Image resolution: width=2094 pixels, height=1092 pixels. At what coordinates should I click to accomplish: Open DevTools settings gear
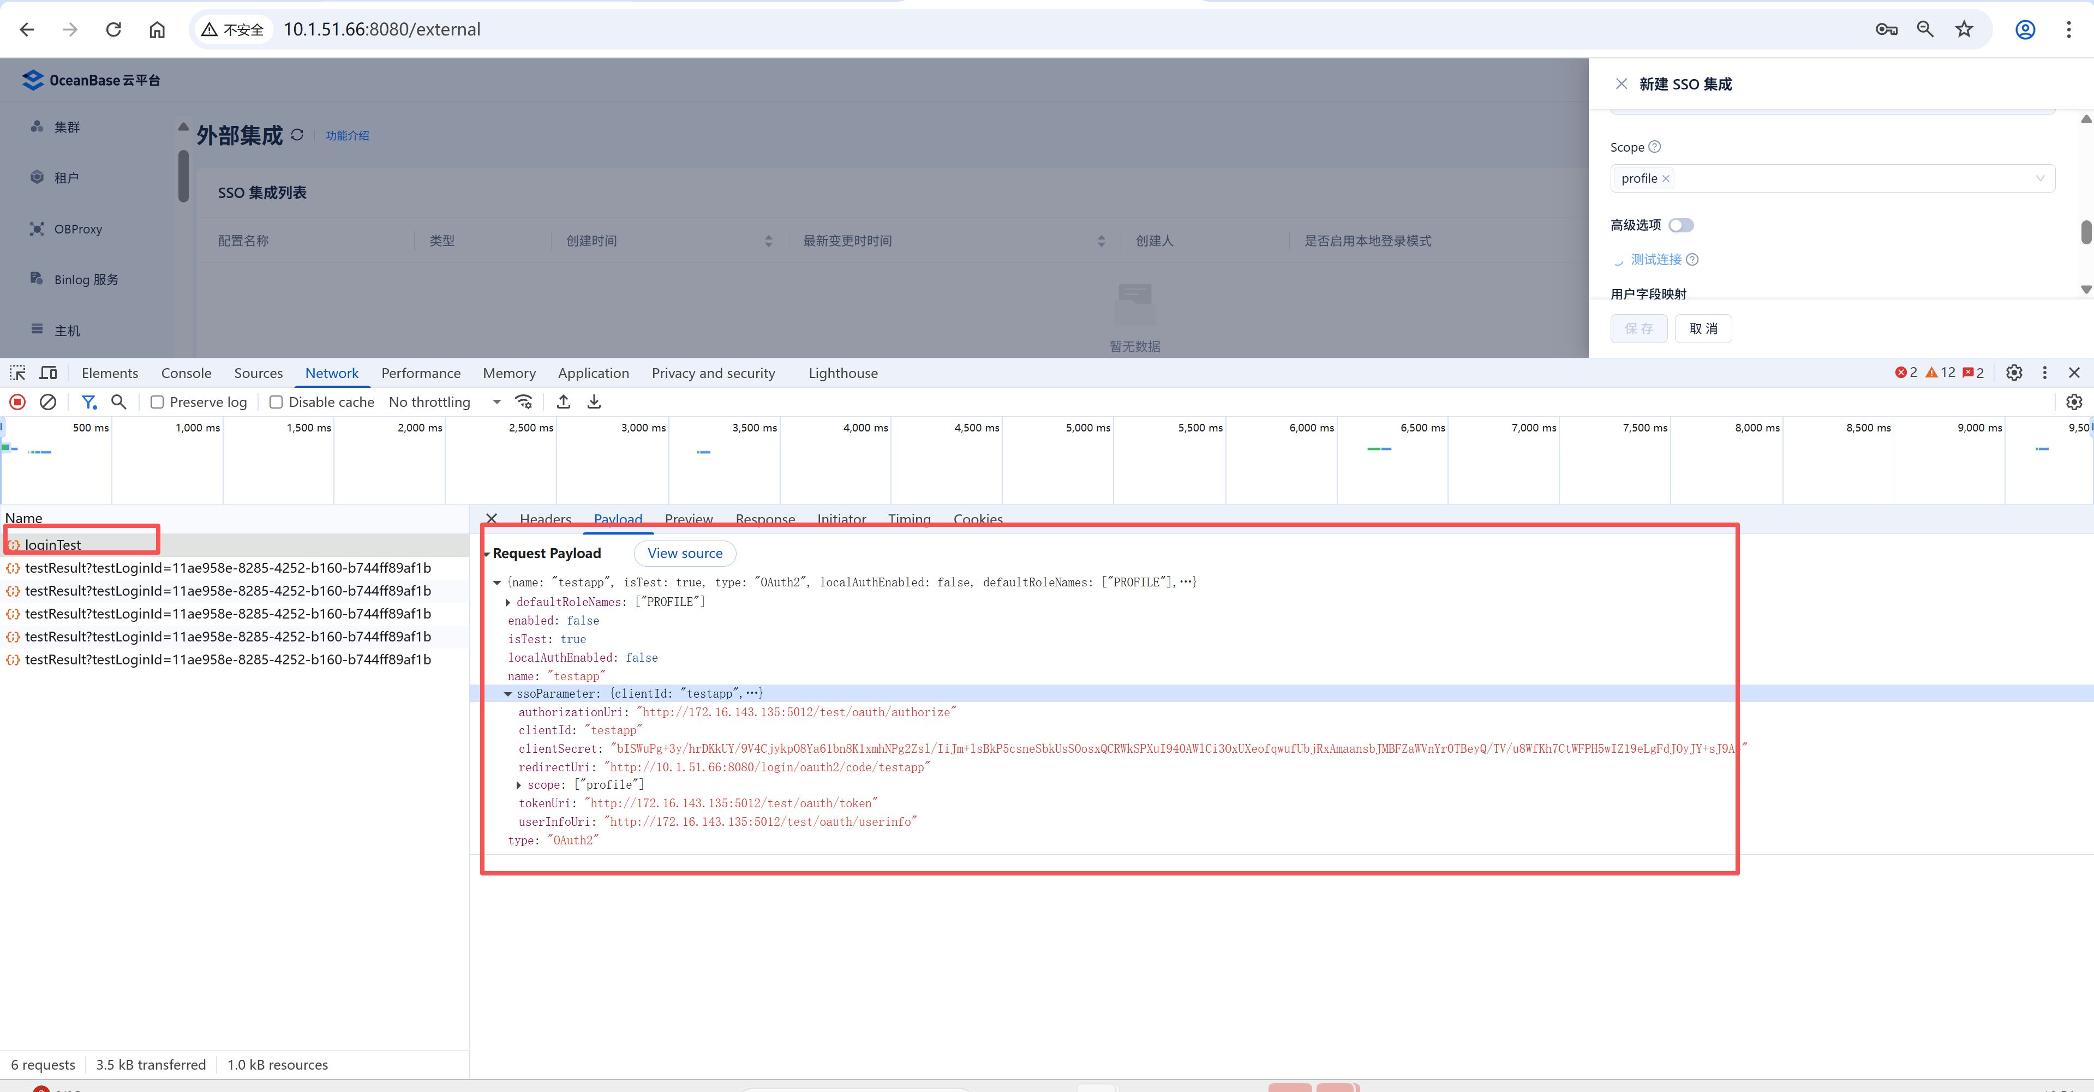(2013, 372)
